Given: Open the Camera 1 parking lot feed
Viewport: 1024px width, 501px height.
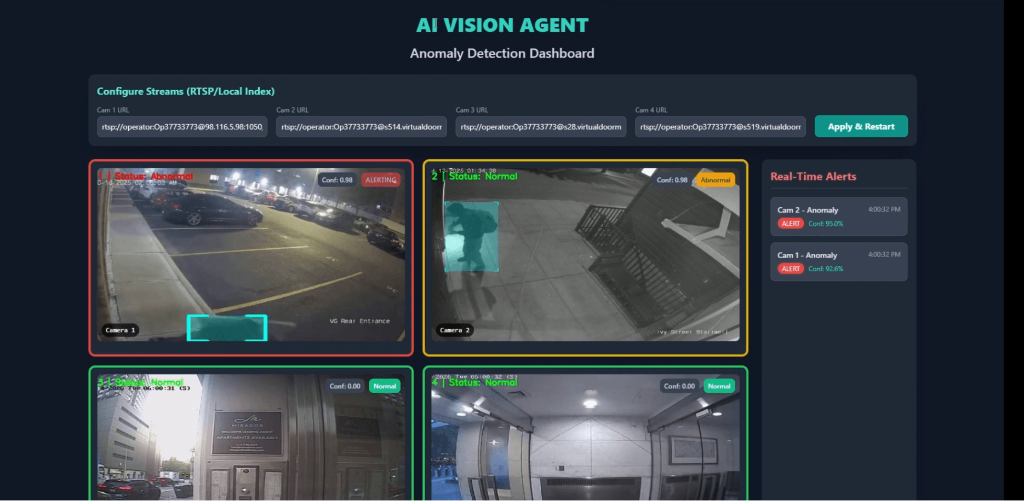Looking at the screenshot, I should pyautogui.click(x=251, y=255).
